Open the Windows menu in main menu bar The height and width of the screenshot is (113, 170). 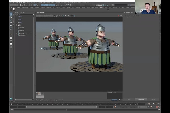(33, 3)
